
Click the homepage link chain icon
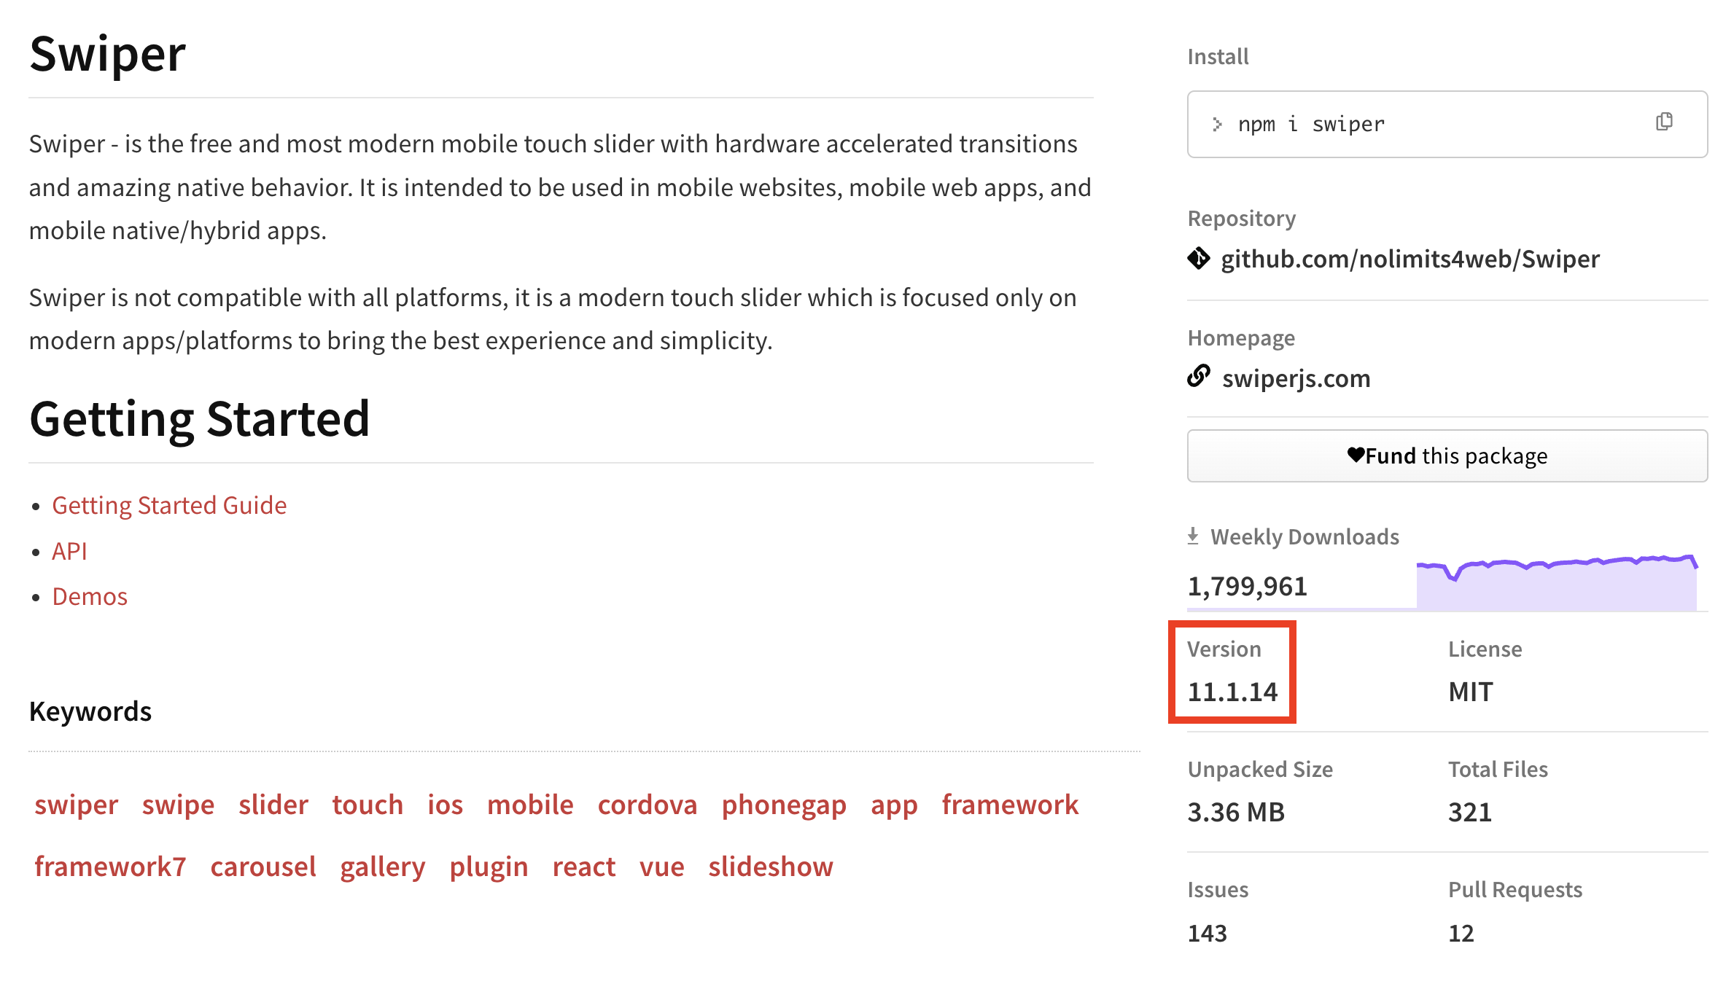[1198, 377]
